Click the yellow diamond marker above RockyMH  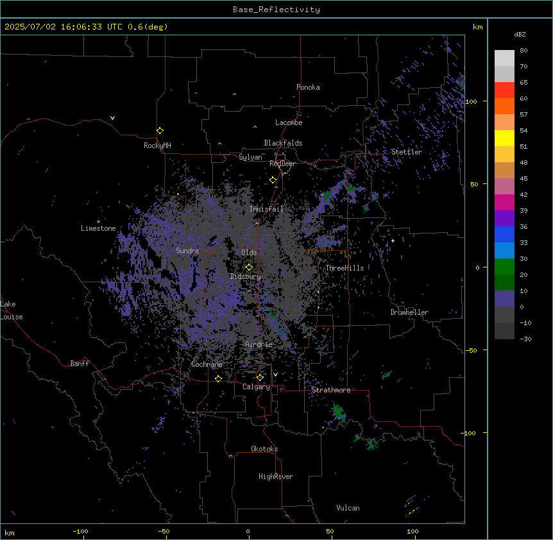tap(160, 131)
